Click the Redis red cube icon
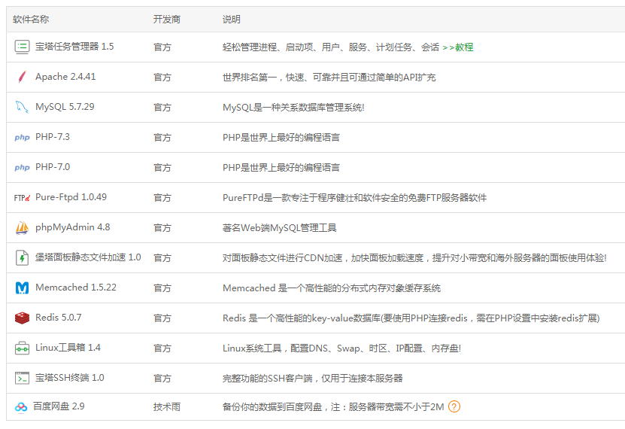The height and width of the screenshot is (429, 625). (x=22, y=318)
